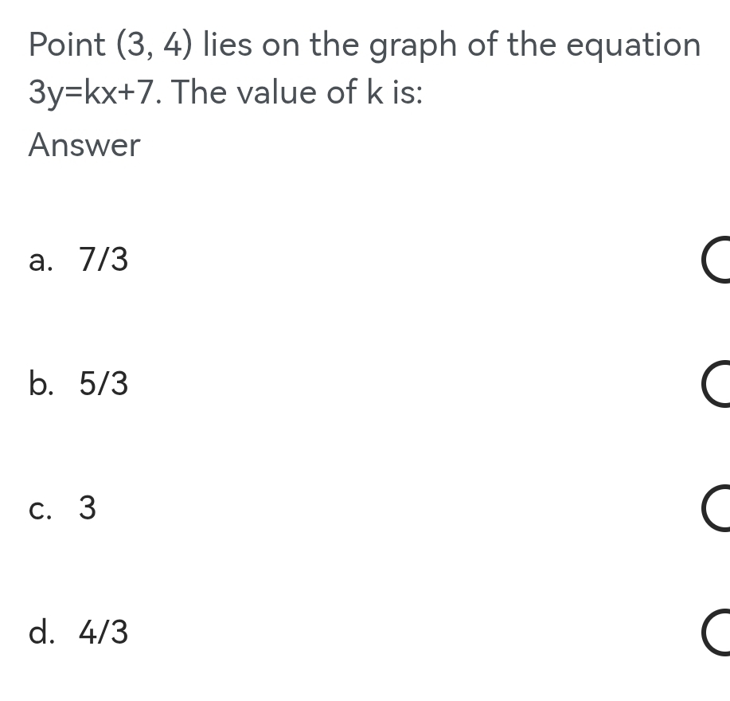Click the option letter a.

pyautogui.click(x=38, y=261)
